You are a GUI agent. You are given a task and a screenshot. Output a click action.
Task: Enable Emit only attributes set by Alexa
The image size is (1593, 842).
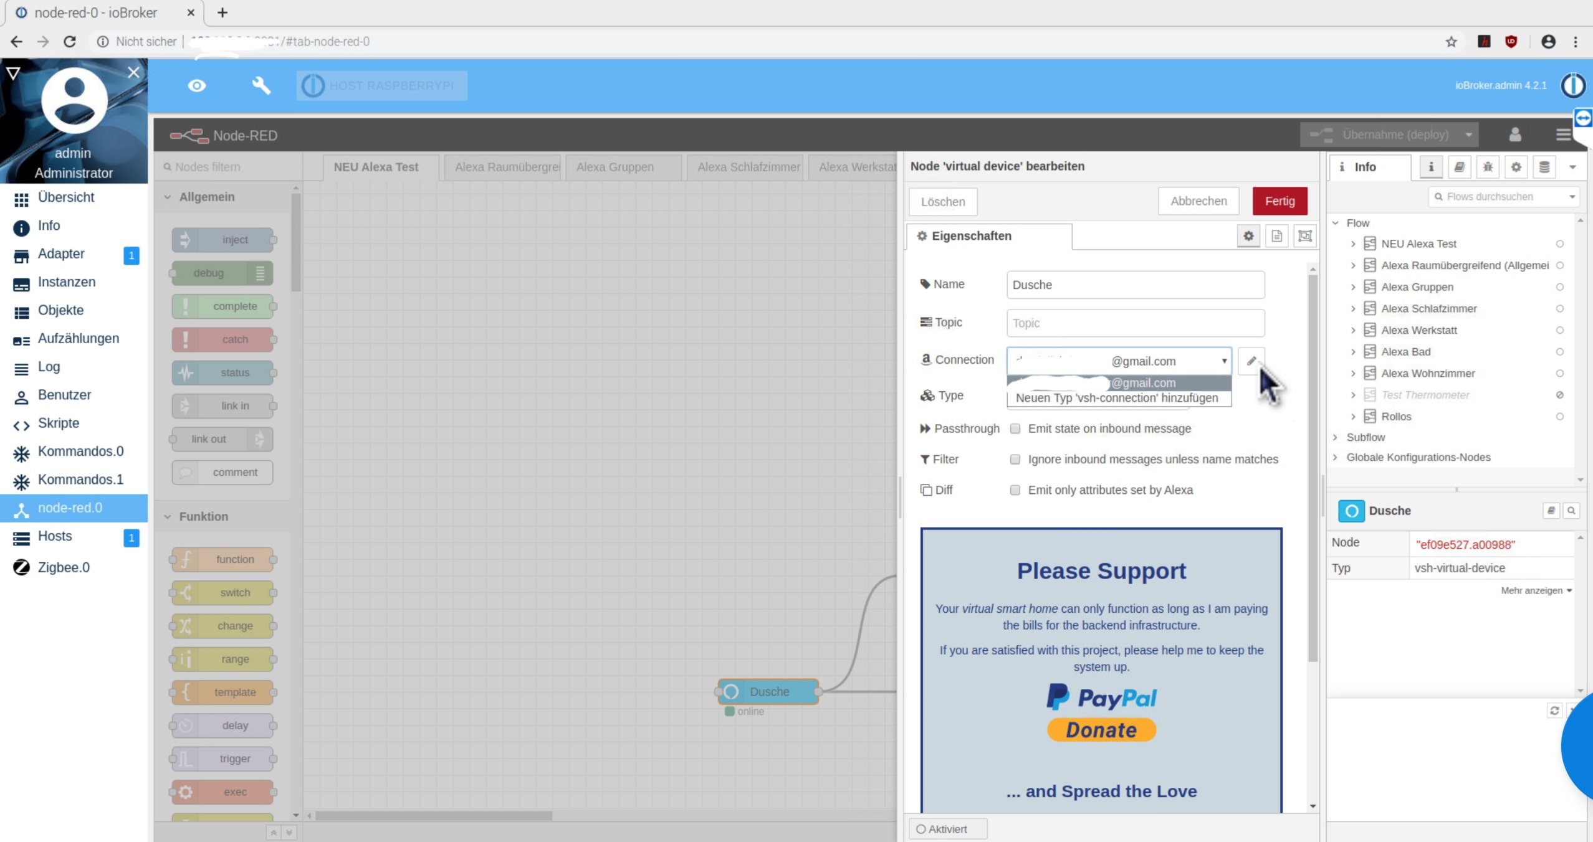click(1015, 490)
